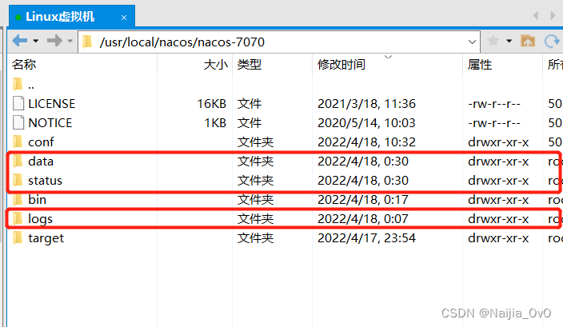Click date 2020/5/14, 10:03
The width and height of the screenshot is (563, 327).
[x=366, y=123]
